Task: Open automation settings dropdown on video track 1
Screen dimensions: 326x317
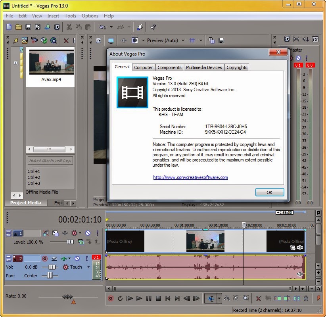Action: 80,233
